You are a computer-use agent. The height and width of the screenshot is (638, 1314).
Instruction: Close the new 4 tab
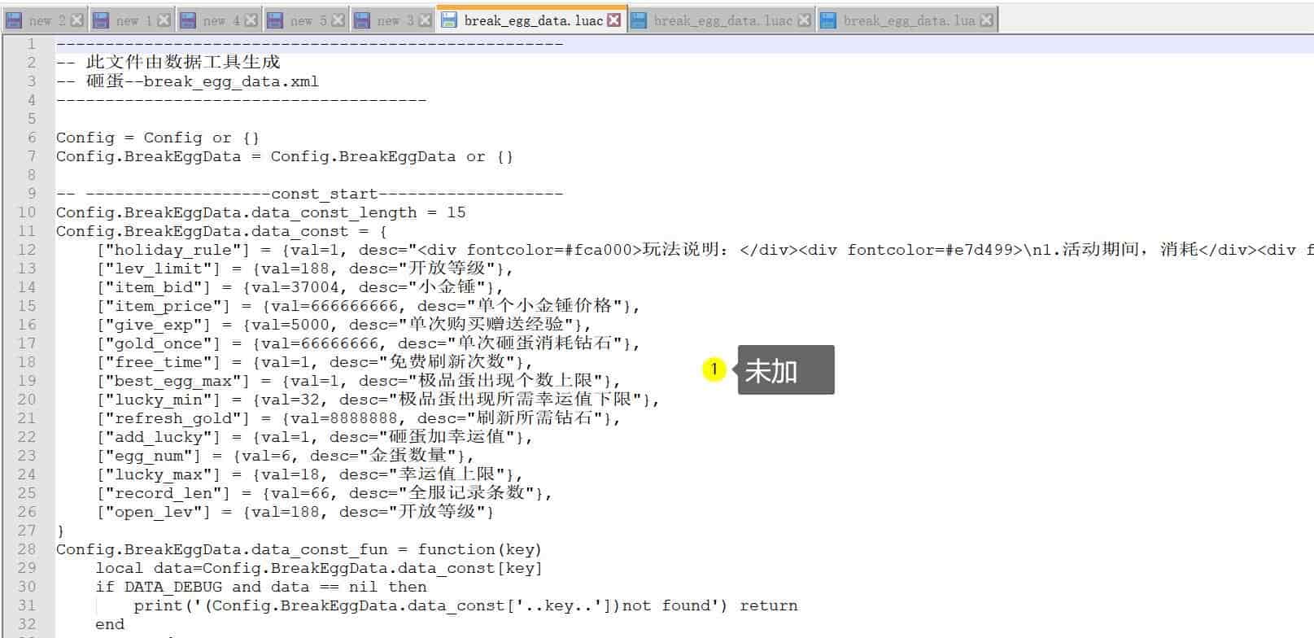pyautogui.click(x=251, y=20)
